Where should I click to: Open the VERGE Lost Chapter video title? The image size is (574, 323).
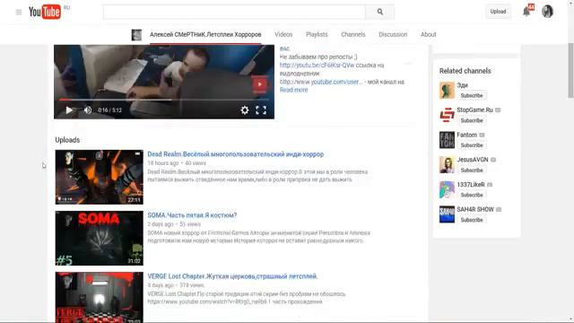232,276
